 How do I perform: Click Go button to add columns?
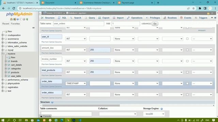click(x=155, y=24)
